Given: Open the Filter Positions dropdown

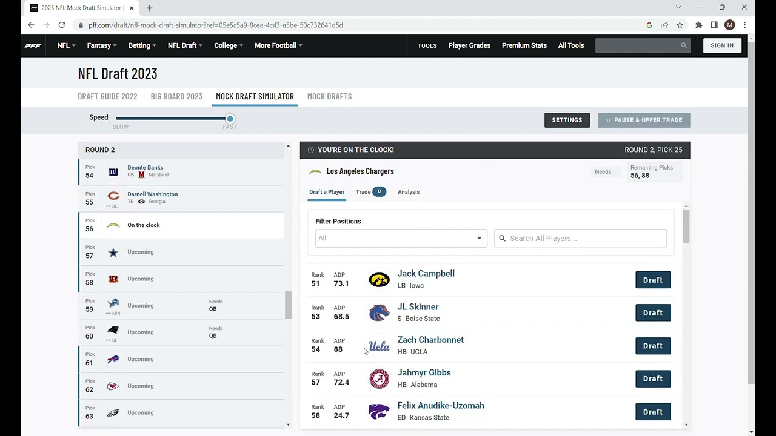Looking at the screenshot, I should (401, 238).
